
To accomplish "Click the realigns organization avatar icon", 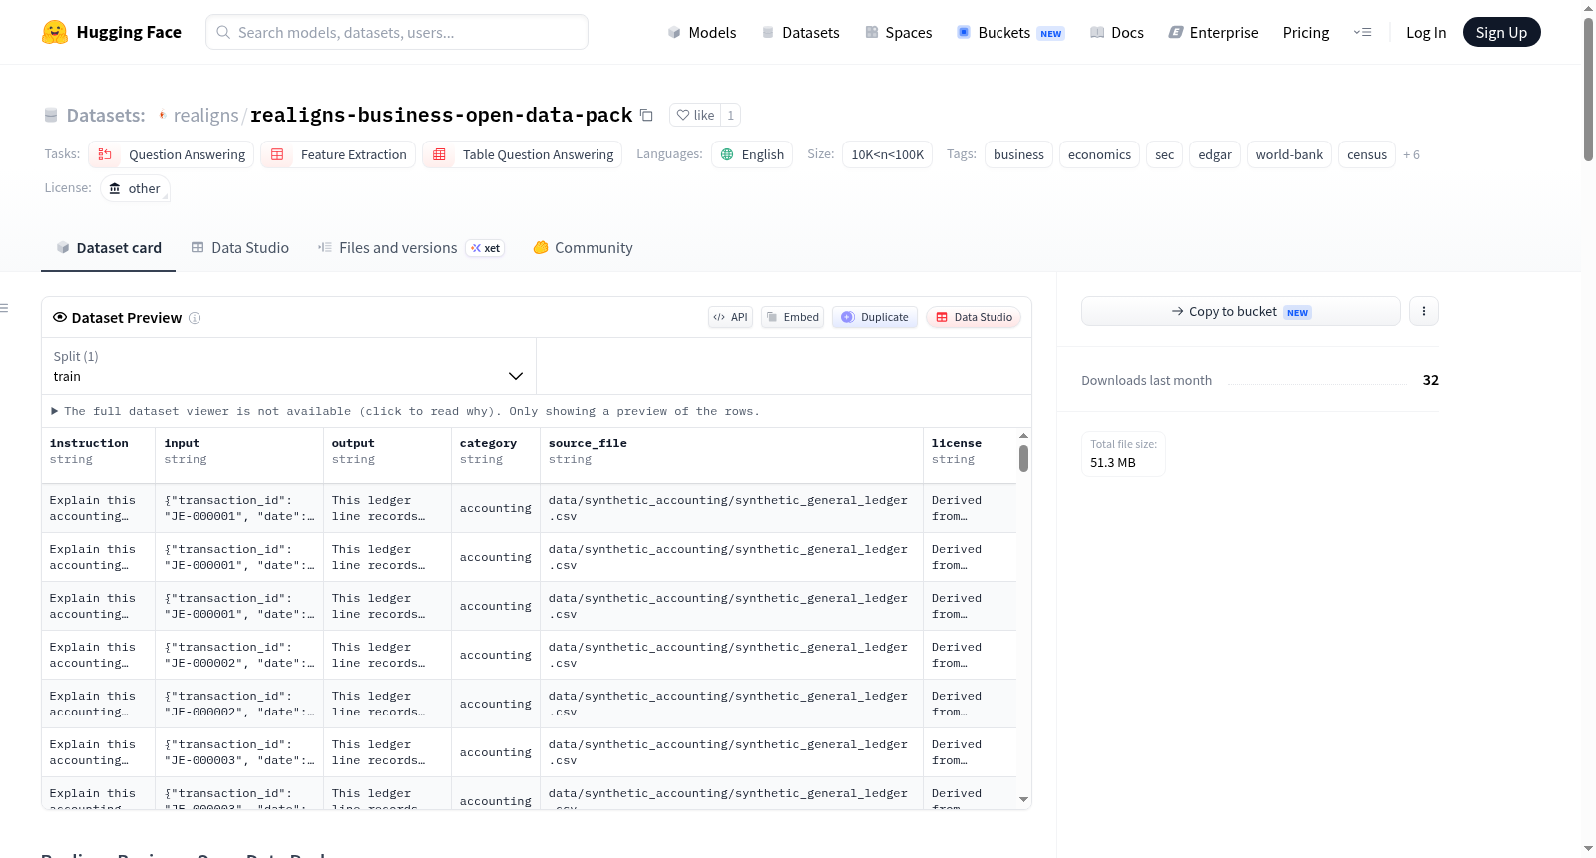I will tap(162, 115).
